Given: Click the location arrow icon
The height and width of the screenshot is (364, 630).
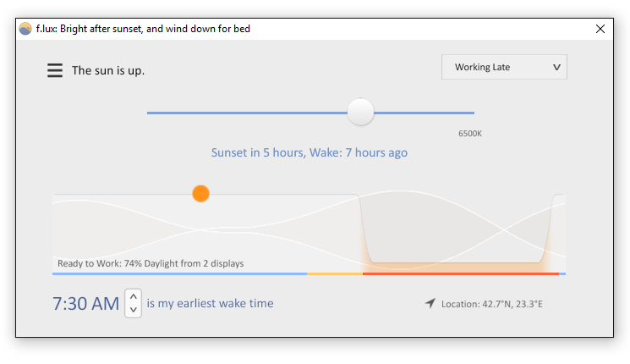Looking at the screenshot, I should point(430,303).
